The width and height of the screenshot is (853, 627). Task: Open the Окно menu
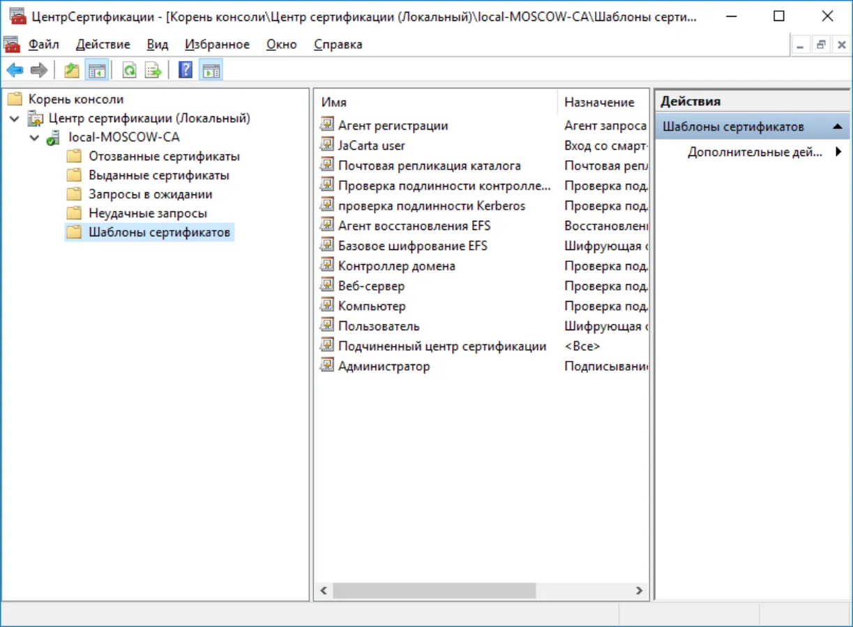[x=282, y=45]
